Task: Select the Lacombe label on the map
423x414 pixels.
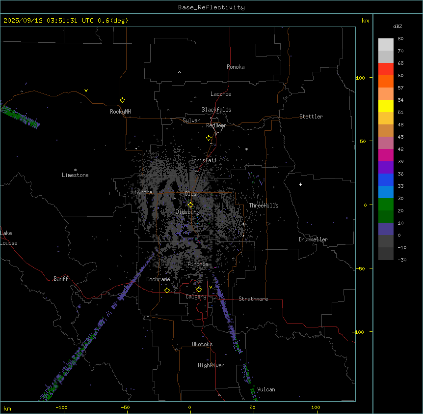Action: [x=221, y=94]
